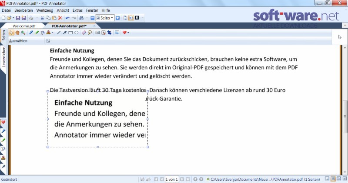Toggle fit page width view
Screen dimensions: 348x183
pyautogui.click(x=131, y=18)
